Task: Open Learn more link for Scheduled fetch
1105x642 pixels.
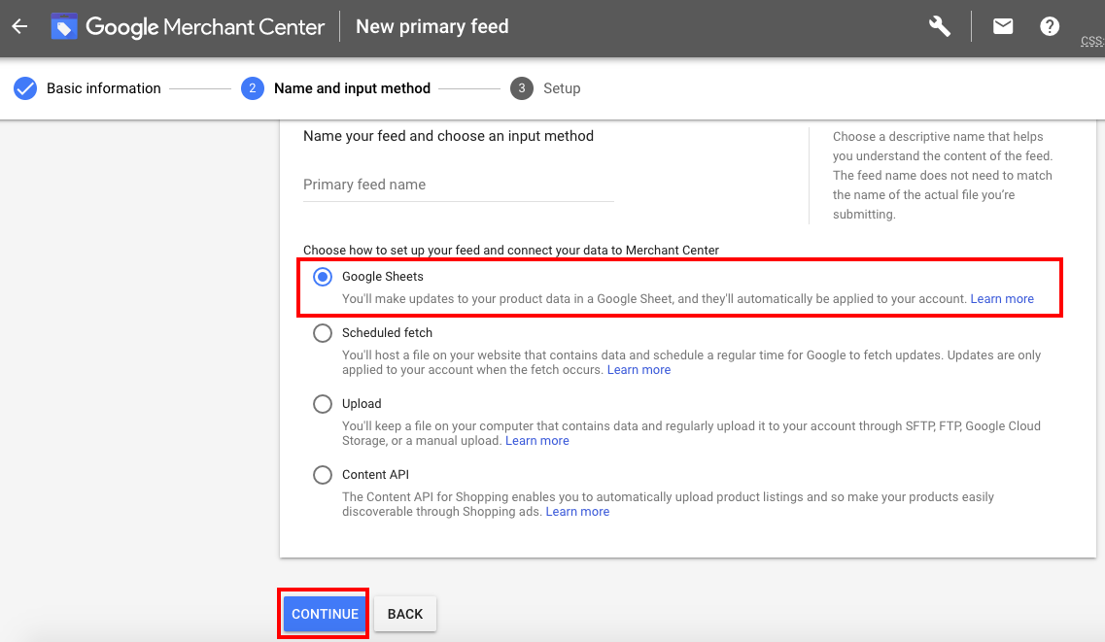Action: tap(639, 370)
